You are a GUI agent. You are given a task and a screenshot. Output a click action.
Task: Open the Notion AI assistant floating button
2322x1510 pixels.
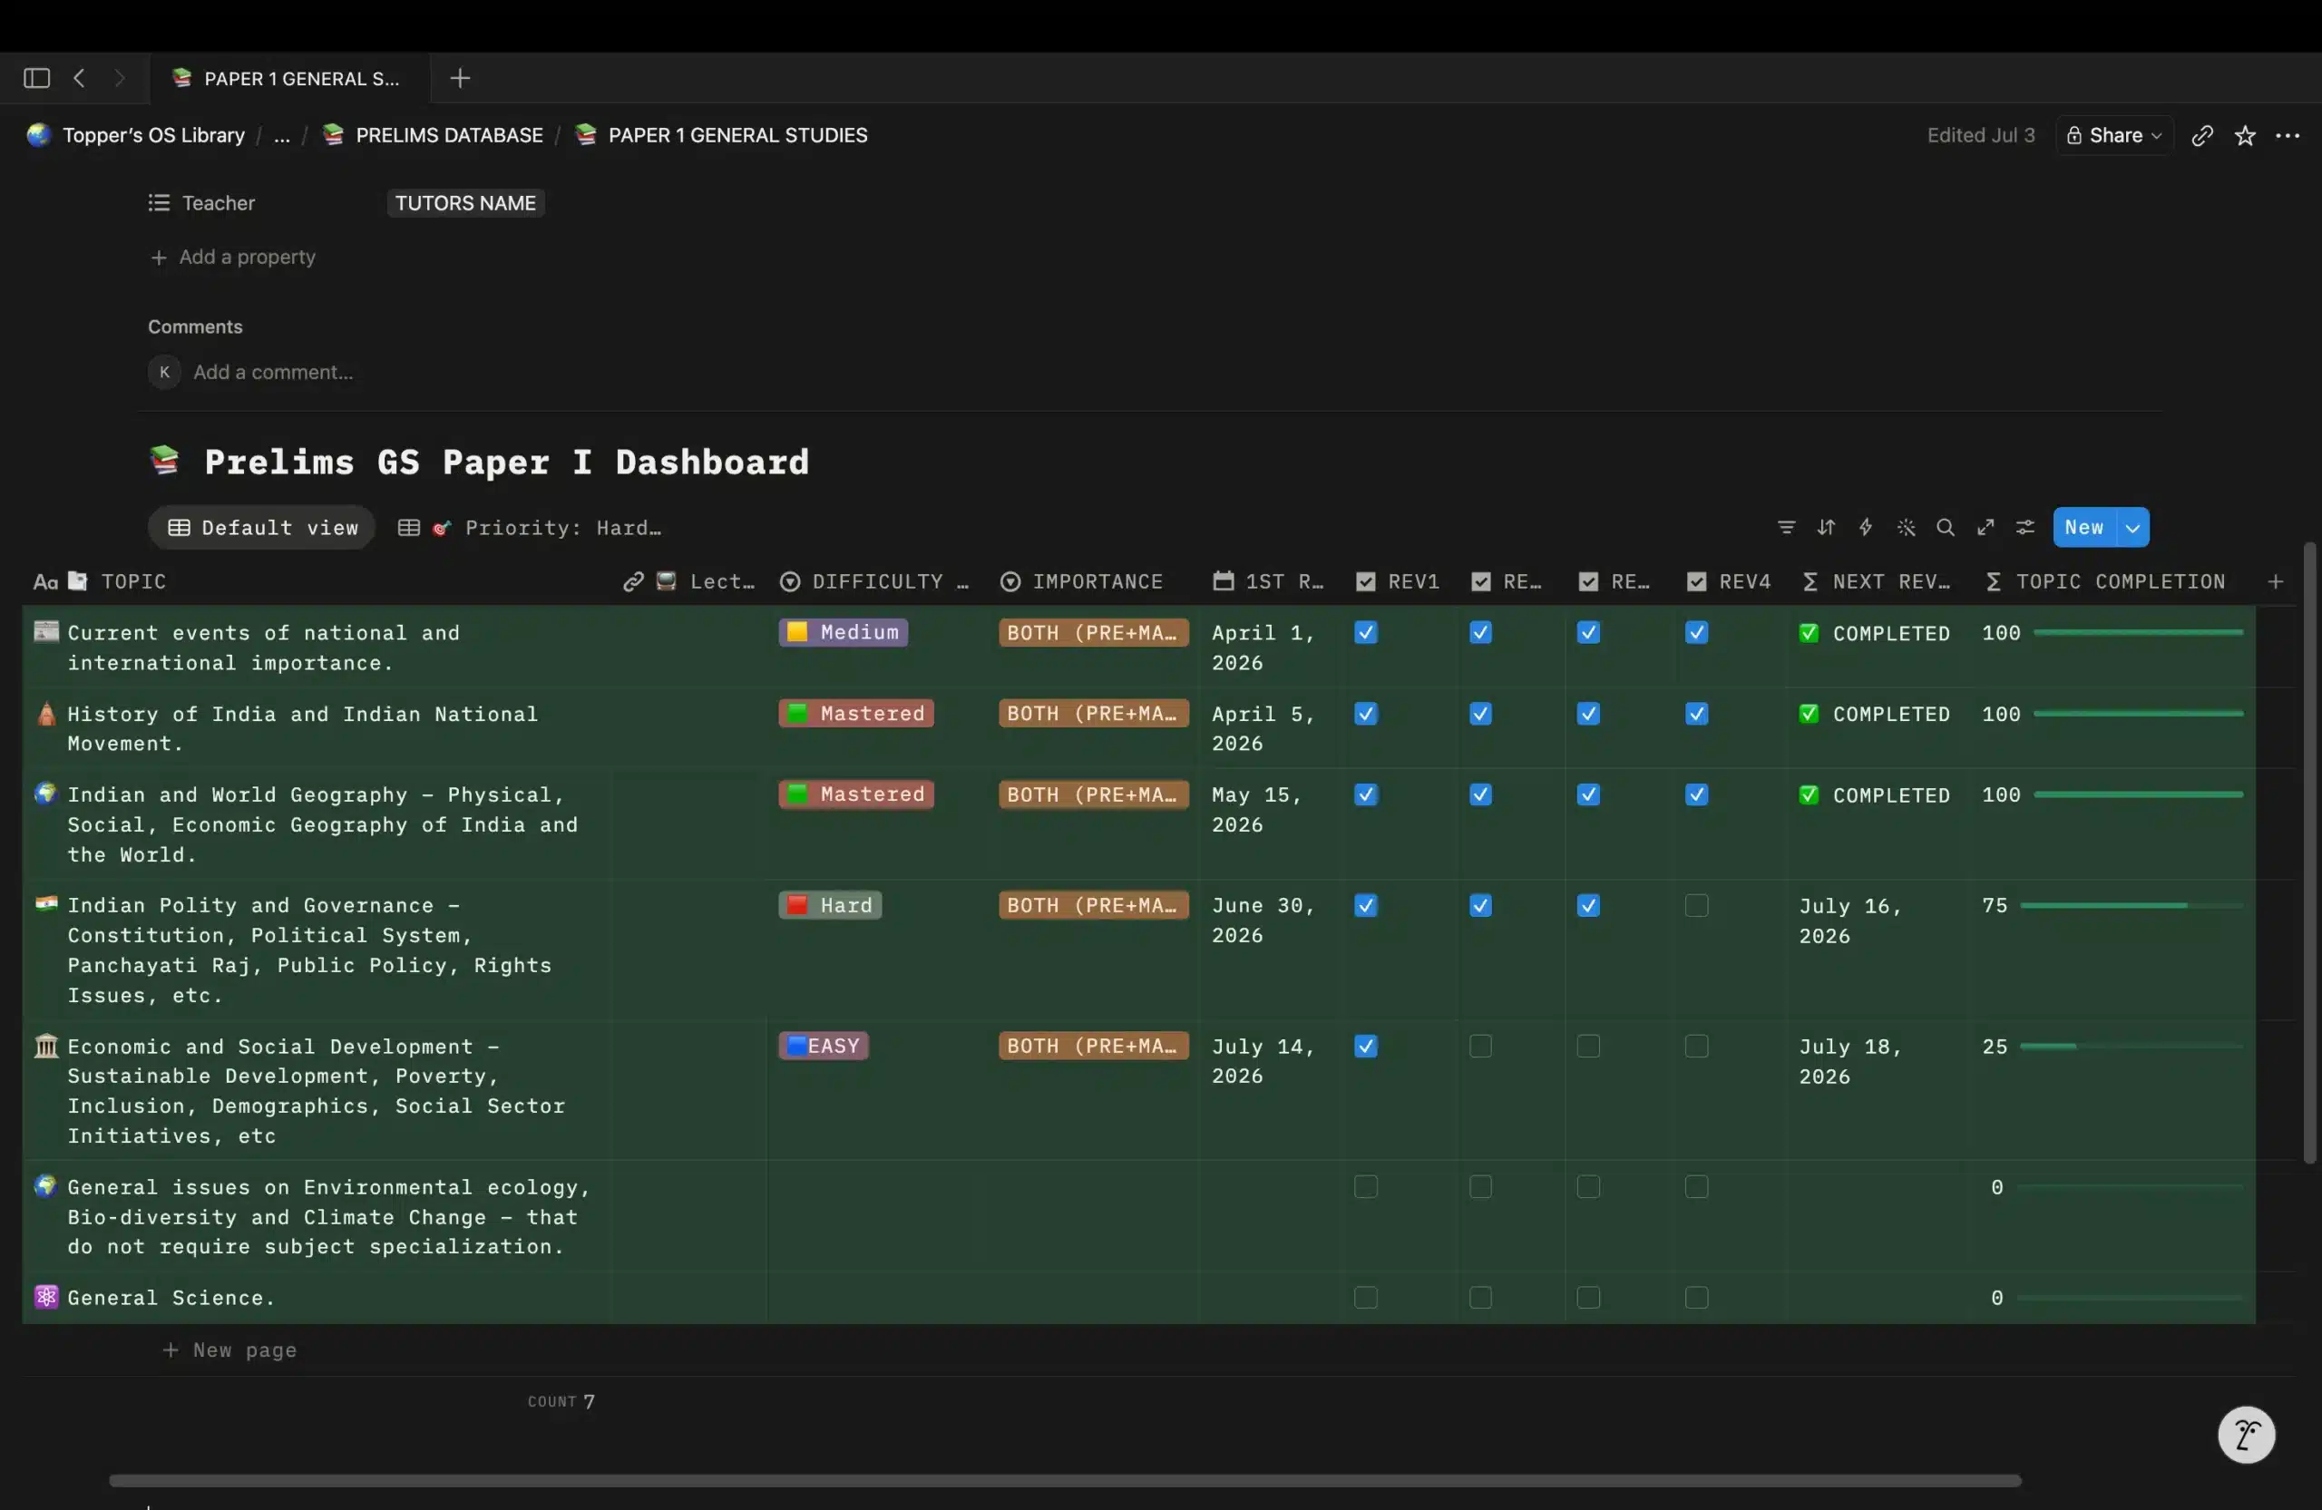pos(2246,1435)
